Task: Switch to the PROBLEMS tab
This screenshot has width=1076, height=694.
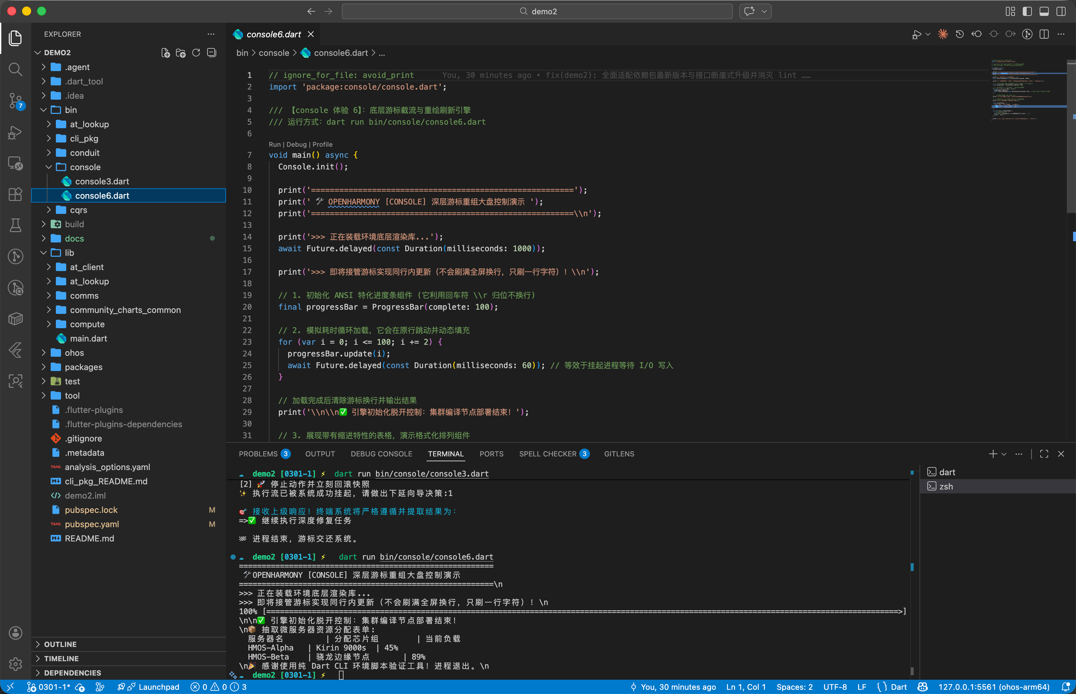Action: pyautogui.click(x=258, y=454)
